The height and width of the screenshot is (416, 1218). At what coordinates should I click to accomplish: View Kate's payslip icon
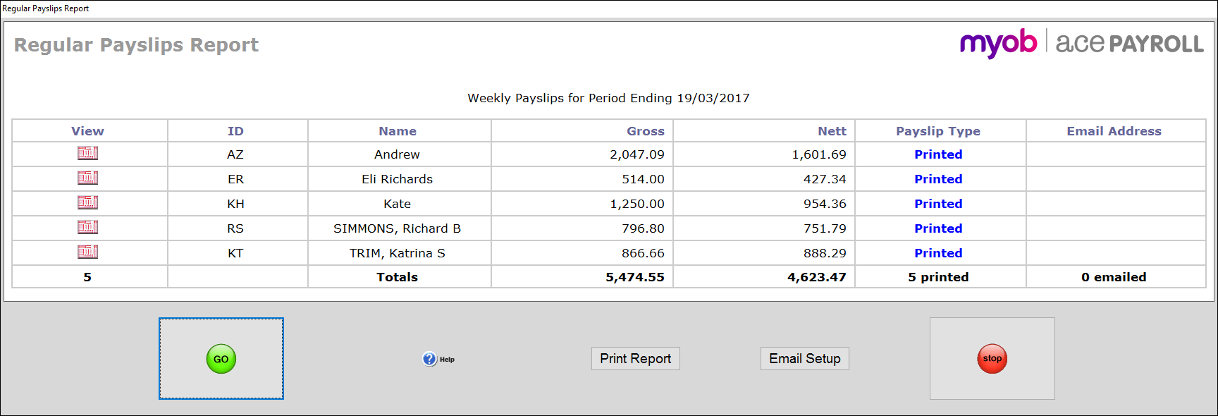pyautogui.click(x=87, y=203)
